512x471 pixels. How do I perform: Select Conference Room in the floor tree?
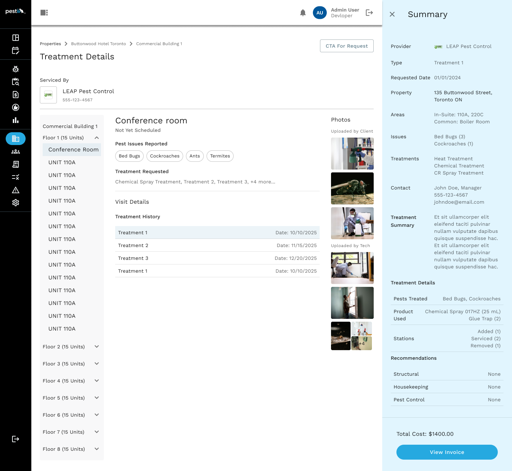(73, 150)
